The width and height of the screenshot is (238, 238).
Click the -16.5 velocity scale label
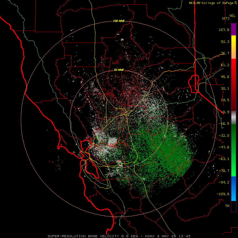coord(224,124)
